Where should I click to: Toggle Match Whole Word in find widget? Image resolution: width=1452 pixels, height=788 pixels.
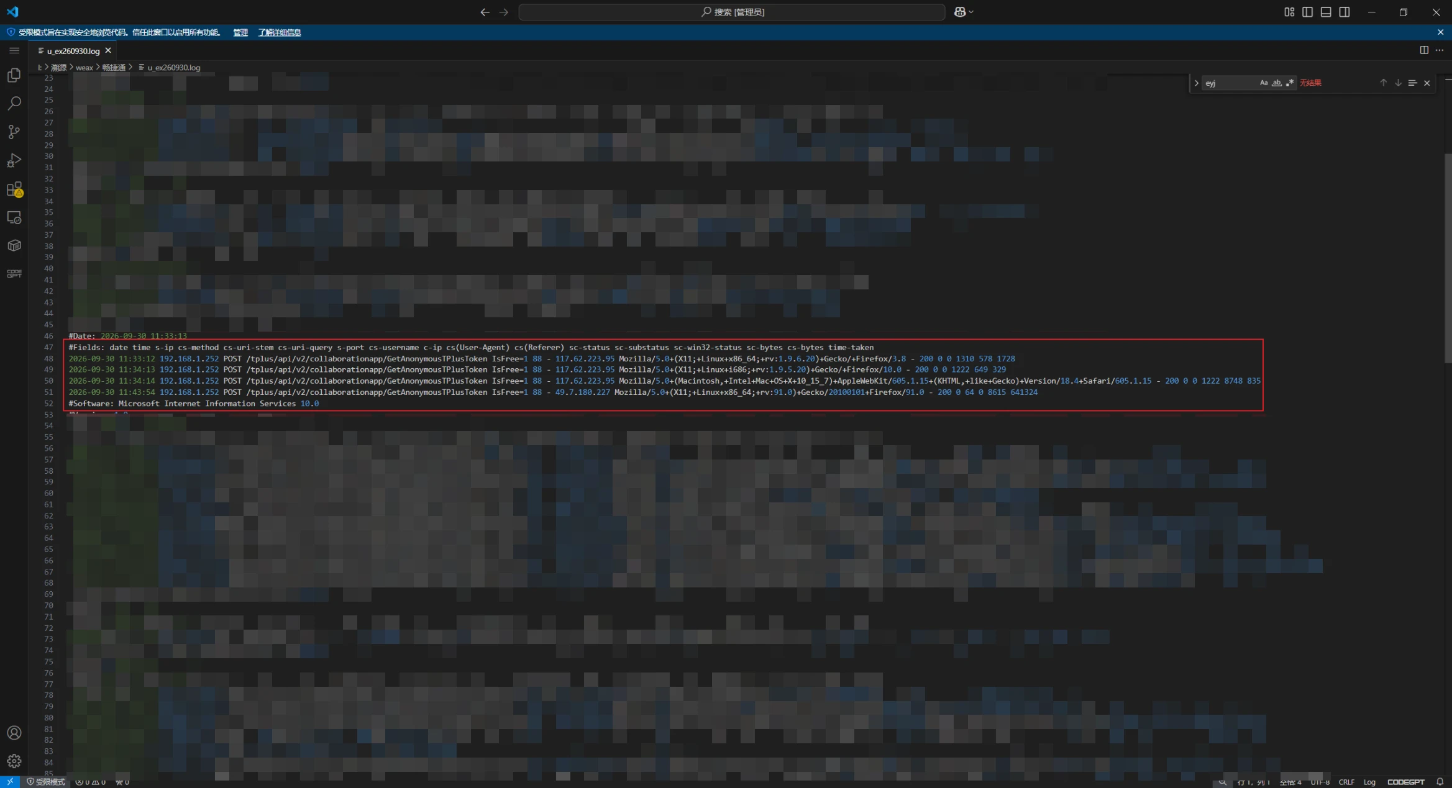click(x=1276, y=83)
